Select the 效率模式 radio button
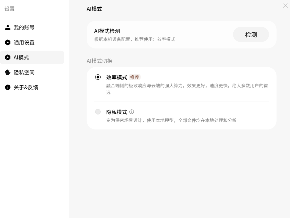 [98, 77]
